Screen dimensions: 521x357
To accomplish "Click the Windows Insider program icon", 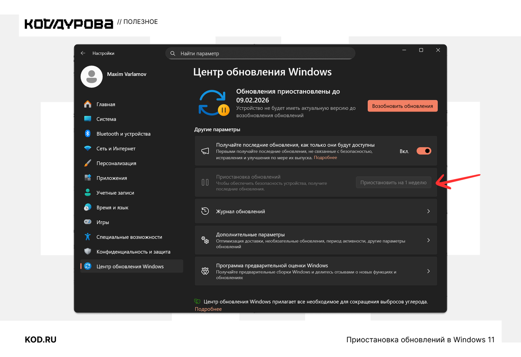I will (205, 271).
